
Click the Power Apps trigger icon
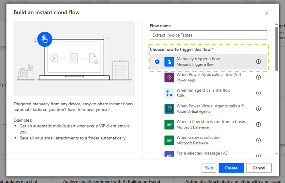[x=169, y=77]
